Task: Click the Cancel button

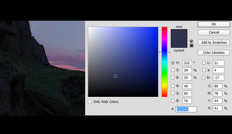Action: point(214,33)
